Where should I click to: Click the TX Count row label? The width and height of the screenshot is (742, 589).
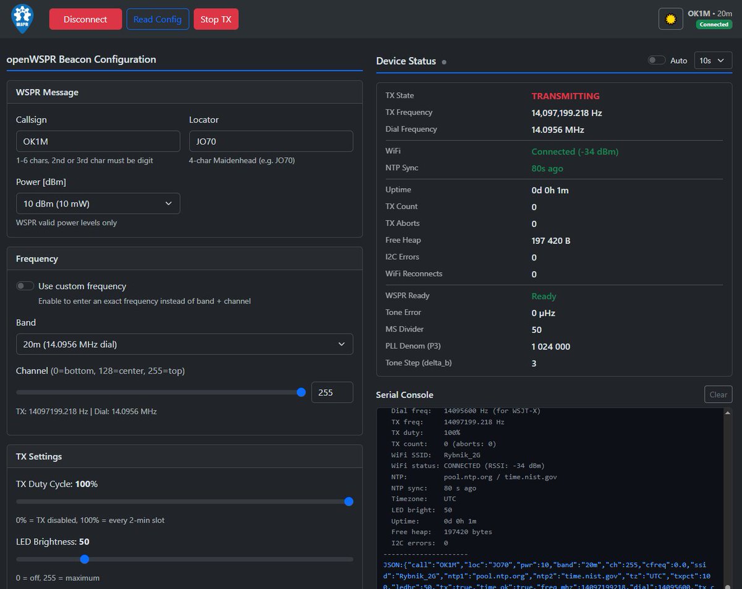point(401,206)
